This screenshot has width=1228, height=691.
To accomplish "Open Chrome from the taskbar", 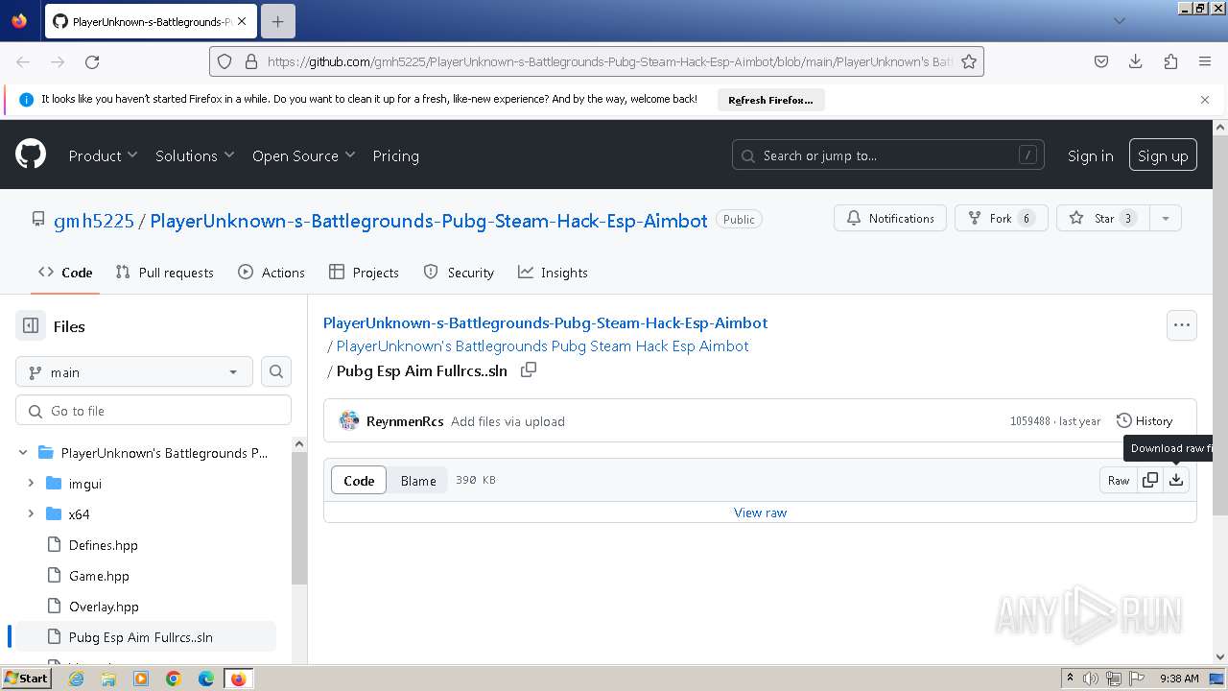I will [174, 679].
